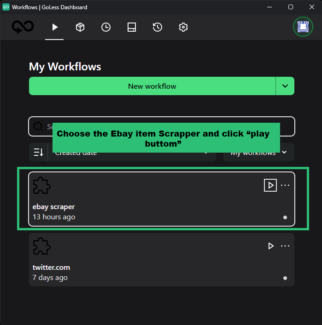Run the twitter.com workflow
Screen dimensions: 322x325
[x=271, y=246]
